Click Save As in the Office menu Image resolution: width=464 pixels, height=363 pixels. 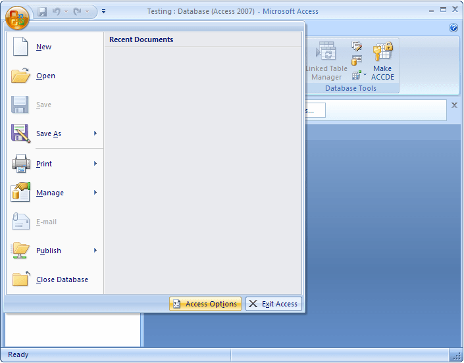(x=49, y=133)
